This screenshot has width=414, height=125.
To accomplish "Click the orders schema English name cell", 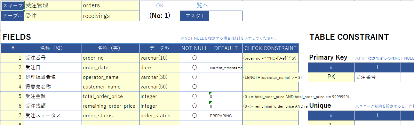I will pos(110,6).
